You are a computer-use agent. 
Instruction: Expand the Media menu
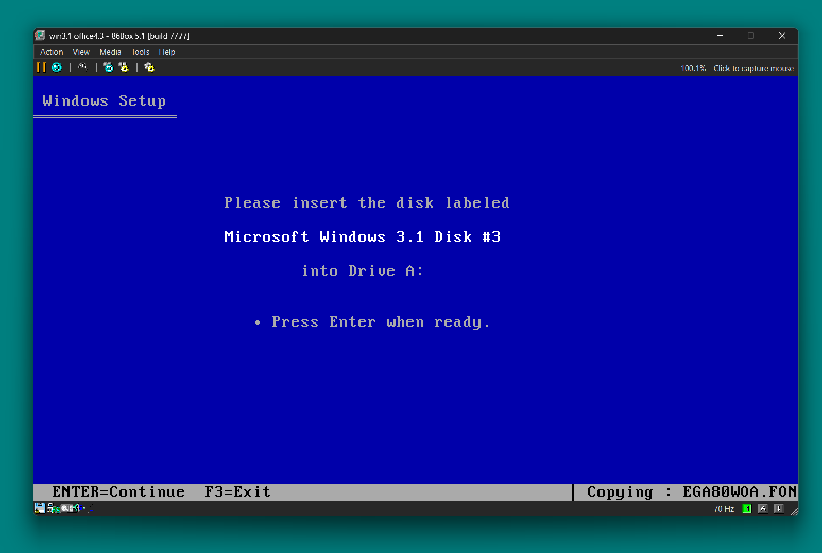pyautogui.click(x=110, y=52)
